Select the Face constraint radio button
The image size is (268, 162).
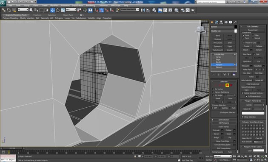(243, 38)
